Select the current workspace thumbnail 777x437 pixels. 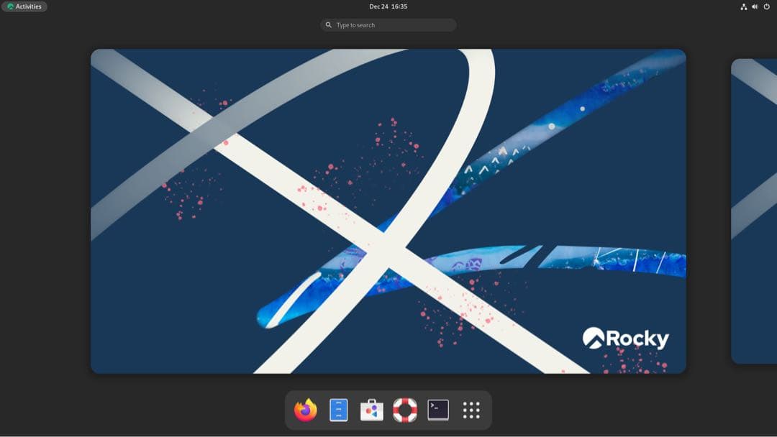click(x=388, y=210)
